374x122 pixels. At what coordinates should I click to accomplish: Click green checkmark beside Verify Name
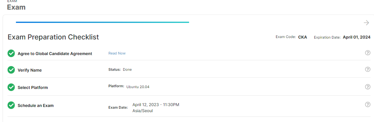11,70
